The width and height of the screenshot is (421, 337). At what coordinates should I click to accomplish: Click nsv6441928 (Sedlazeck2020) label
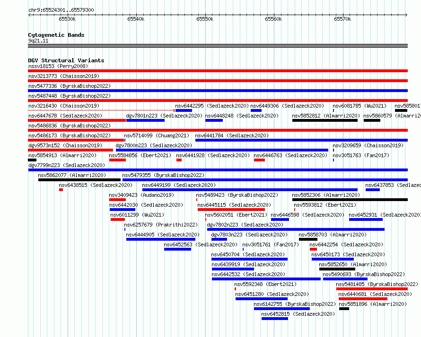pyautogui.click(x=213, y=155)
